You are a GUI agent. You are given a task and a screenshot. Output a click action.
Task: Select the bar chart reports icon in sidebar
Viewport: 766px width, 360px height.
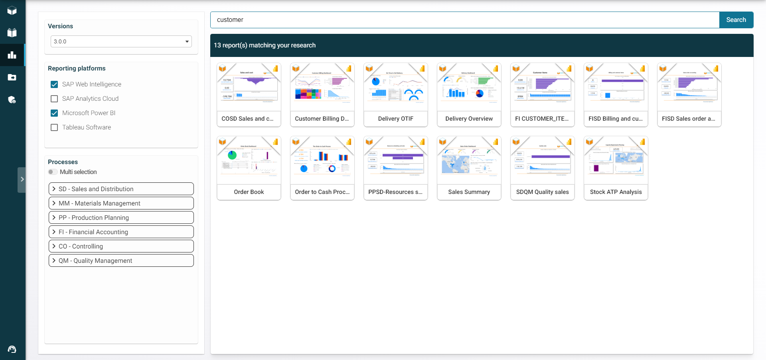point(12,55)
